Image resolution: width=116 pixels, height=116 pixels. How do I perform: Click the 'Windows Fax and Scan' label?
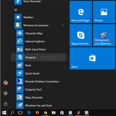coord(38,105)
